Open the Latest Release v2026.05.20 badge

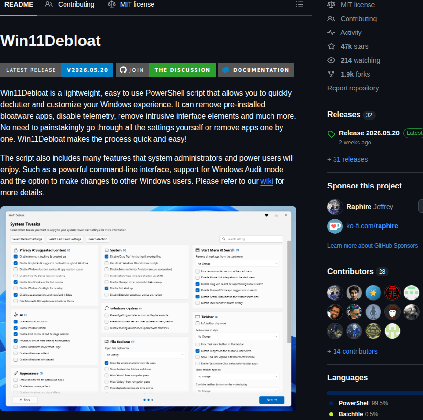click(x=57, y=70)
